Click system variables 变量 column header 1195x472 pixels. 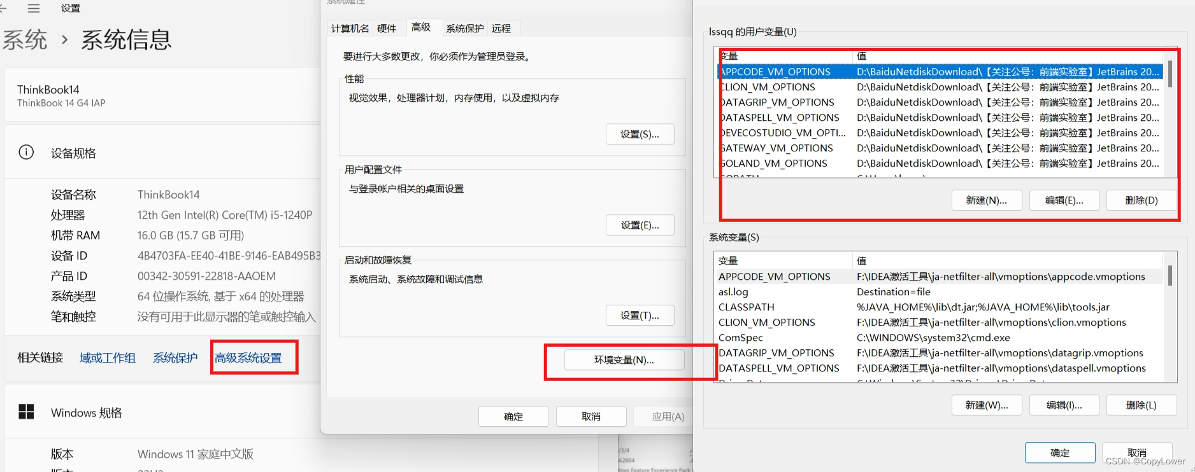click(x=784, y=261)
